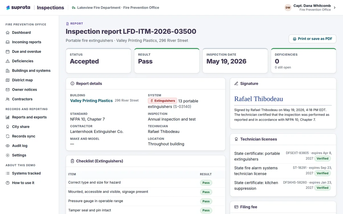The image size is (343, 214).
Task: Click the Inspections app title
Action: coord(51,8)
